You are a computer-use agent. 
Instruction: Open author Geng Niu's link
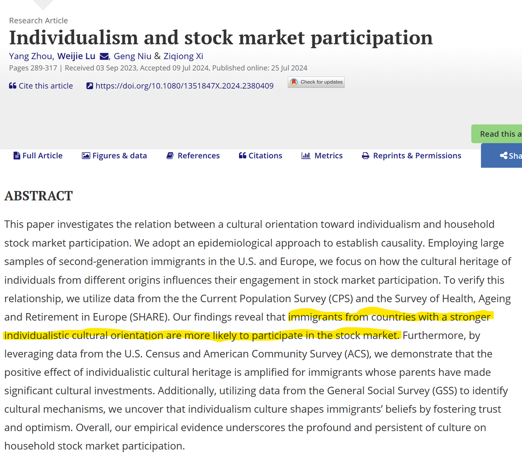click(133, 56)
